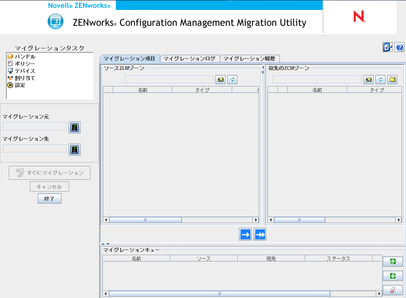The height and width of the screenshot is (298, 406).
Task: Select the 設定 migration task
Action: 16,85
